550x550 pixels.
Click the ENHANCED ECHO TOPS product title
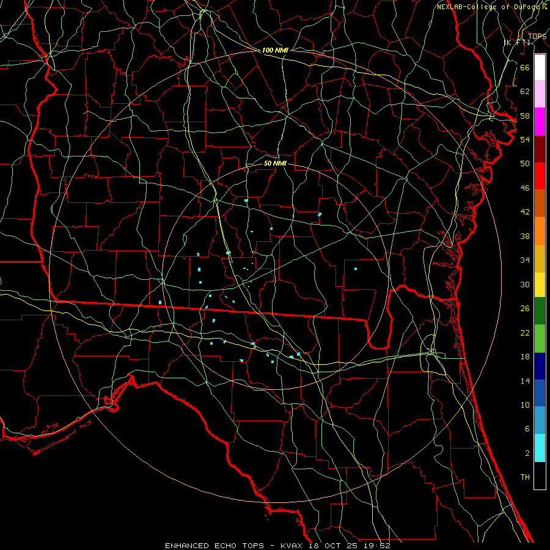coord(215,546)
